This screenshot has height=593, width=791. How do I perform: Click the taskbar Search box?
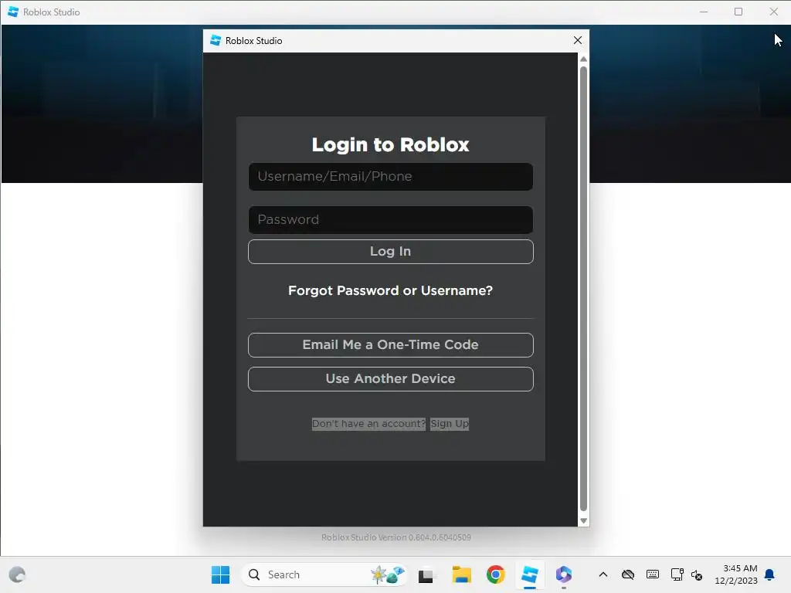click(324, 574)
